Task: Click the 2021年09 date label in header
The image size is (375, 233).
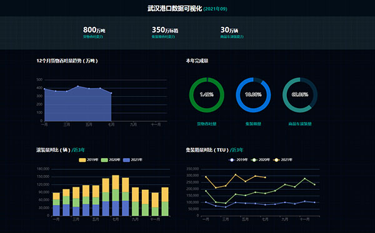Action: pos(215,9)
